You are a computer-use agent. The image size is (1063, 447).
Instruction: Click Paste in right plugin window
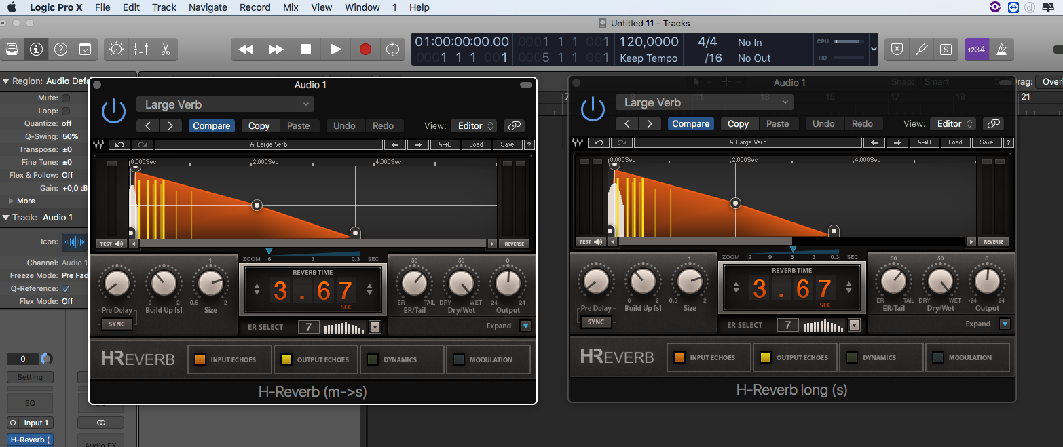(x=778, y=123)
